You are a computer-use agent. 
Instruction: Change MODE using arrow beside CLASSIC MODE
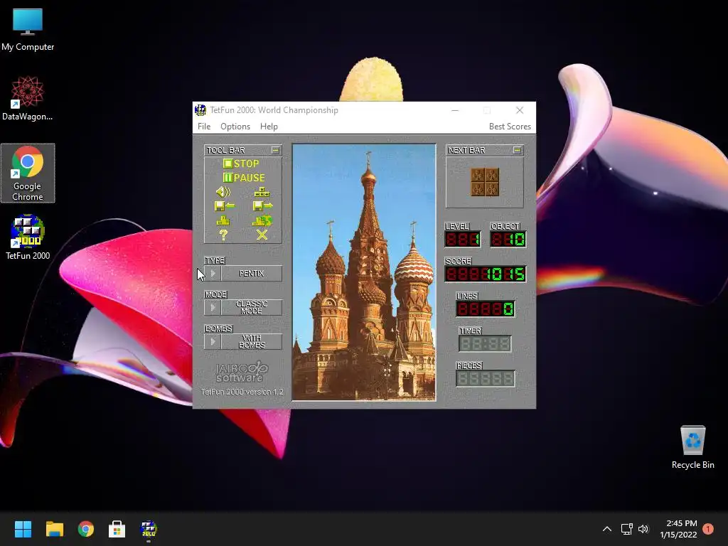coord(213,307)
